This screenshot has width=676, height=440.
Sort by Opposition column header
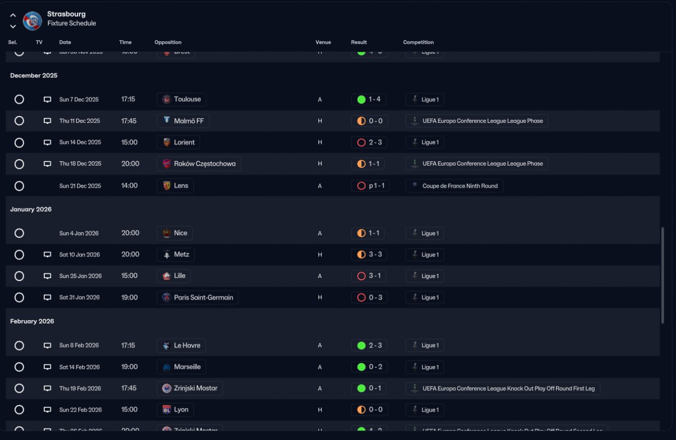168,42
